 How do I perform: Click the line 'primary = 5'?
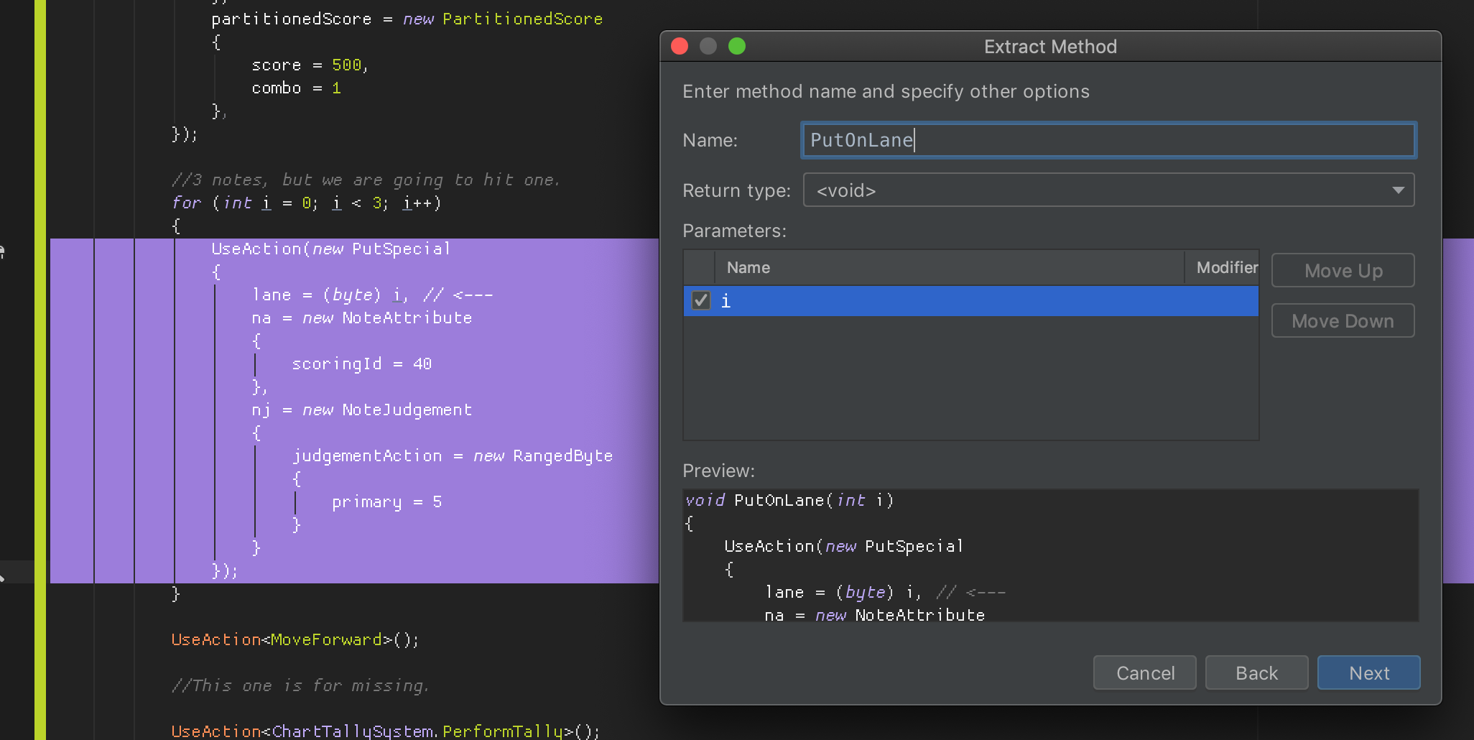pos(386,502)
